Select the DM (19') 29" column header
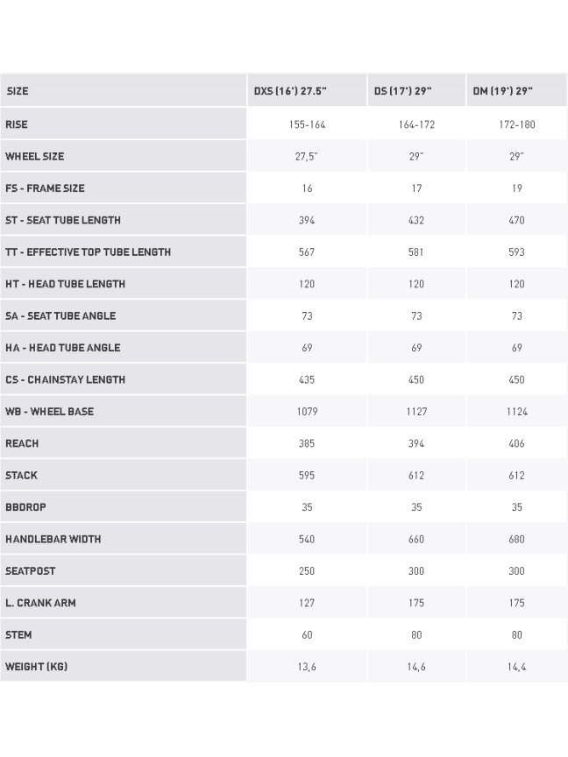The width and height of the screenshot is (568, 757). (x=503, y=91)
